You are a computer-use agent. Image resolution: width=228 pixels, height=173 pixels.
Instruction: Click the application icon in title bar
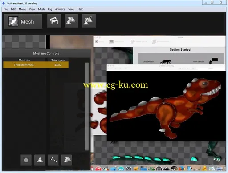click(x=4, y=3)
